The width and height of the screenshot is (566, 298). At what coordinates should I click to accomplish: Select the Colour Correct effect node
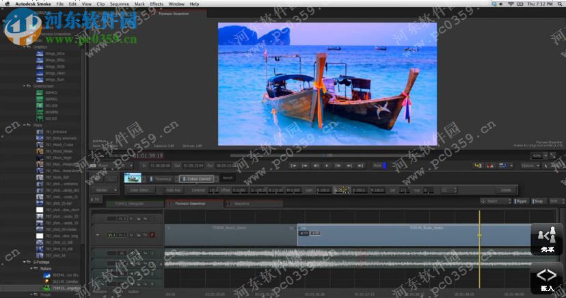point(197,178)
